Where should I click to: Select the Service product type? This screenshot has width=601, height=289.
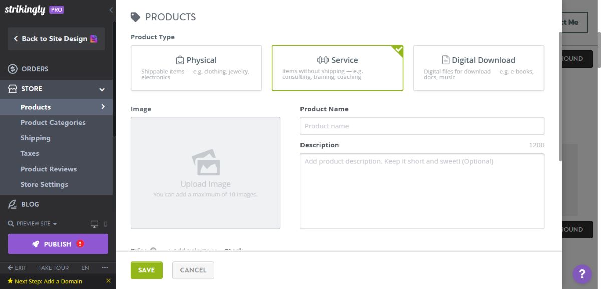pos(337,68)
